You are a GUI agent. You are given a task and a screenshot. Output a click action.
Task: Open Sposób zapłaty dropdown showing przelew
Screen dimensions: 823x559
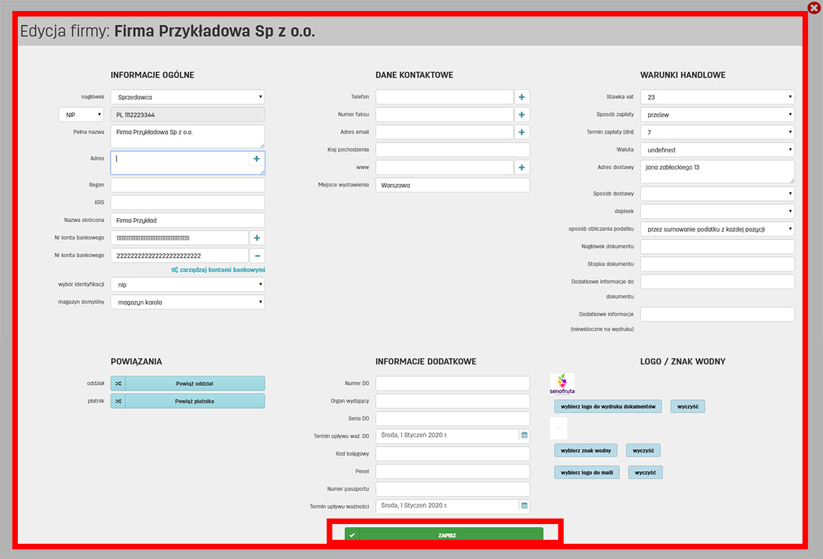coord(717,115)
